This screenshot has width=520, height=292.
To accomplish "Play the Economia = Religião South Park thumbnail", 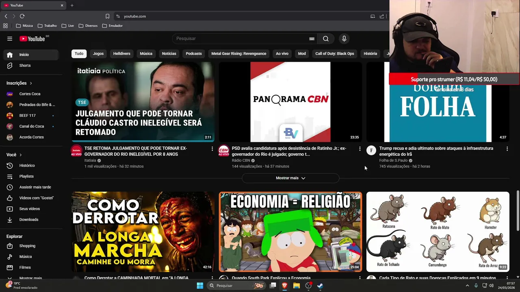I will click(290, 232).
